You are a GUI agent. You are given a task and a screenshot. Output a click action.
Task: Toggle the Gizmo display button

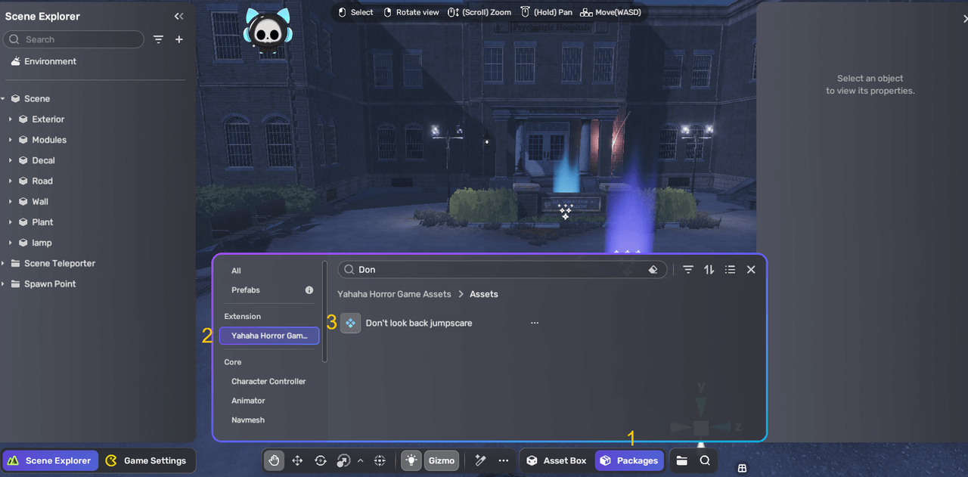pyautogui.click(x=441, y=460)
